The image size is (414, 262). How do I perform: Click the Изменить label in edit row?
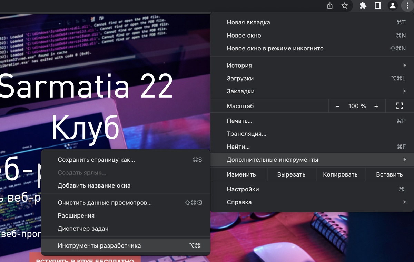(x=241, y=174)
